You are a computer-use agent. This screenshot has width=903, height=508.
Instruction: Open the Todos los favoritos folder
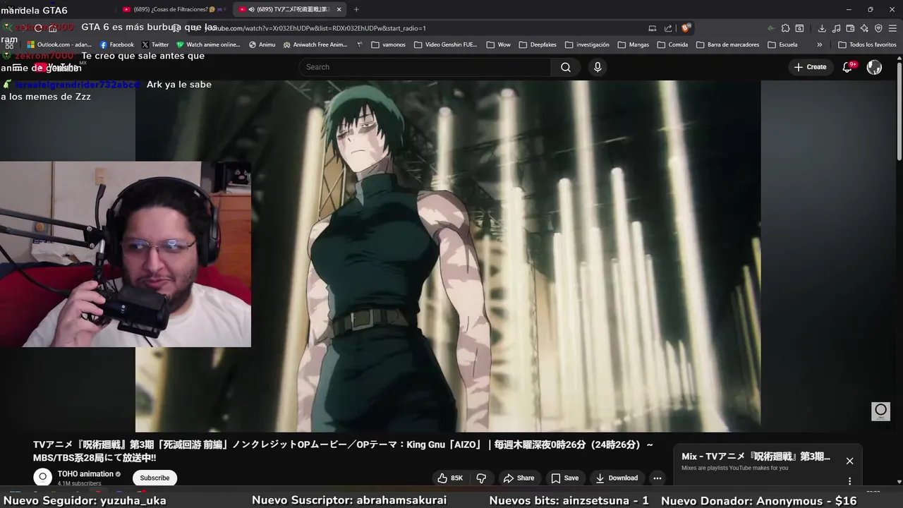(867, 44)
